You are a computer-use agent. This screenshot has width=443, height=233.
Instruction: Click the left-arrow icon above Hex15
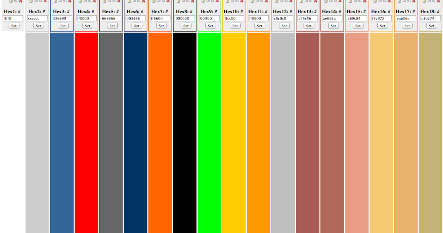pos(355,1)
